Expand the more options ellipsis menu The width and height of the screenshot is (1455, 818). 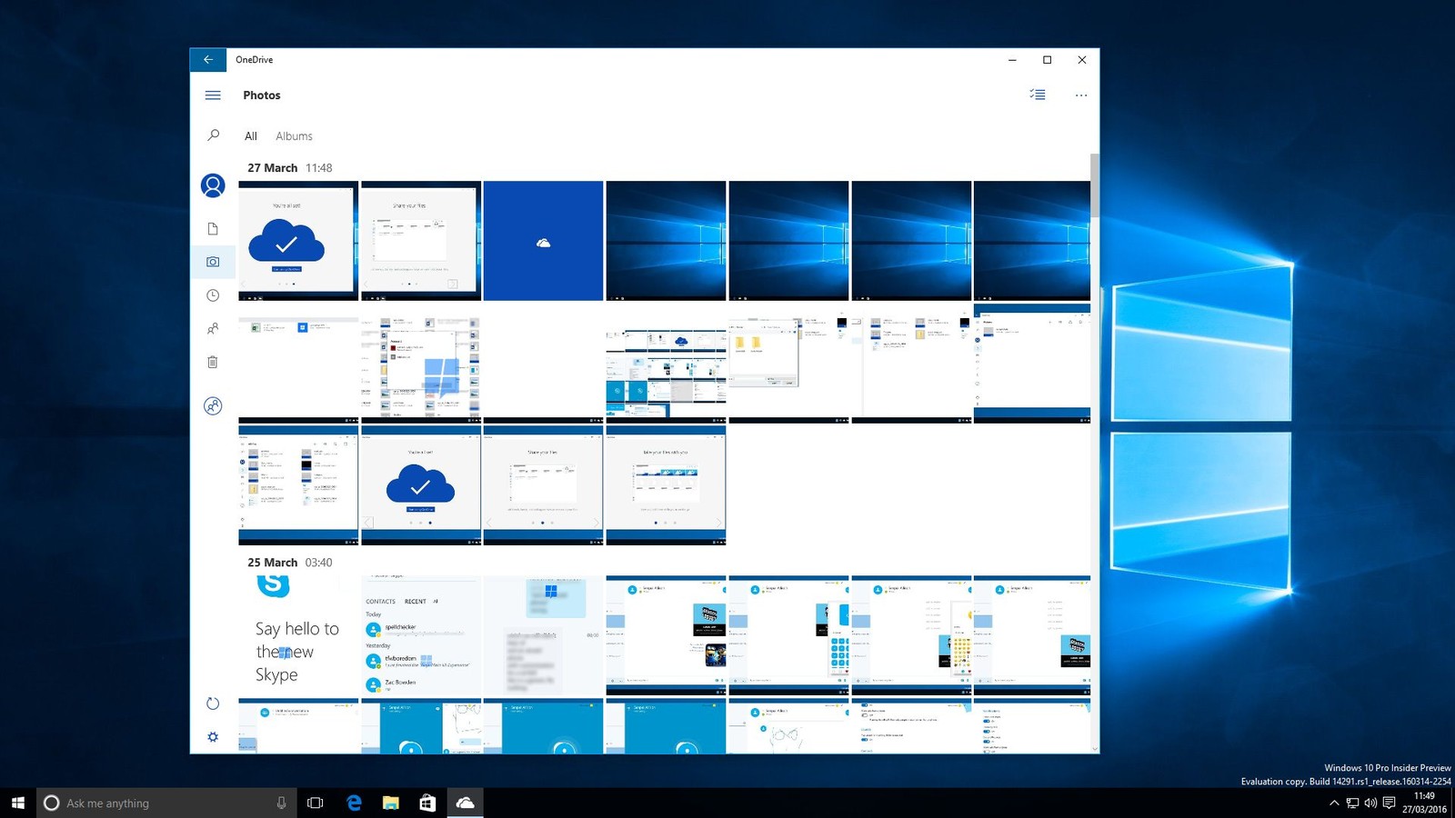tap(1080, 95)
